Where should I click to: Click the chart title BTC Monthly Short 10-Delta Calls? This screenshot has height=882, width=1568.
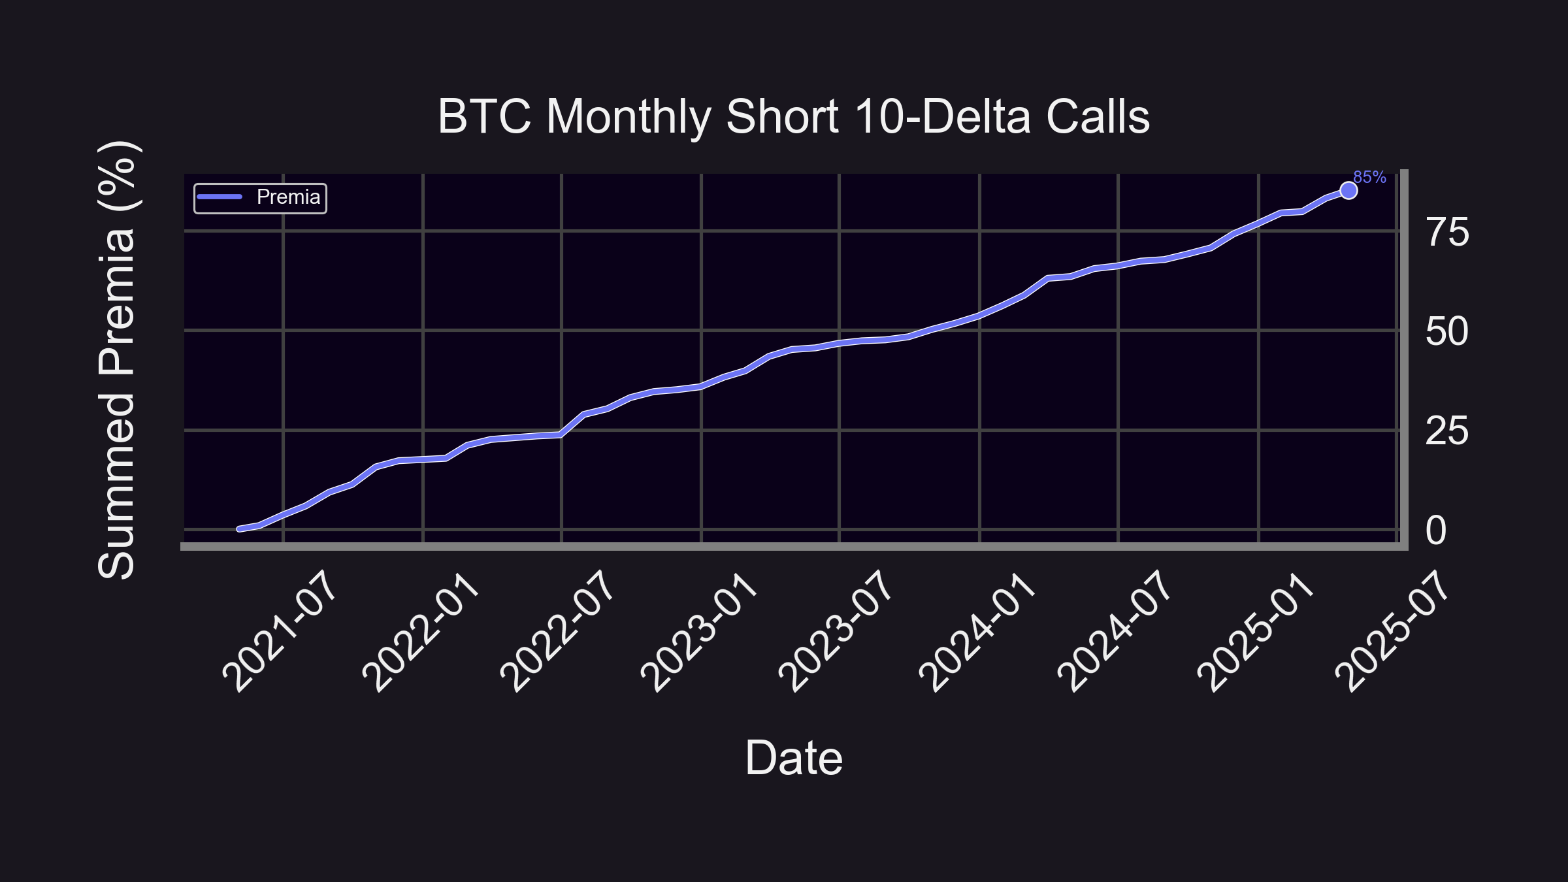click(x=794, y=117)
